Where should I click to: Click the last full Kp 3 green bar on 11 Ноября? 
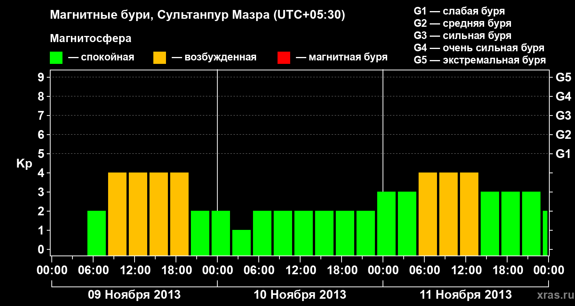point(531,223)
